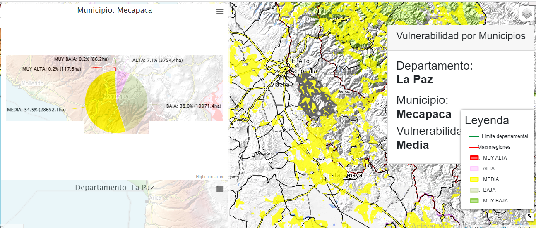Open the Highcharts.com credit link

[x=210, y=177]
